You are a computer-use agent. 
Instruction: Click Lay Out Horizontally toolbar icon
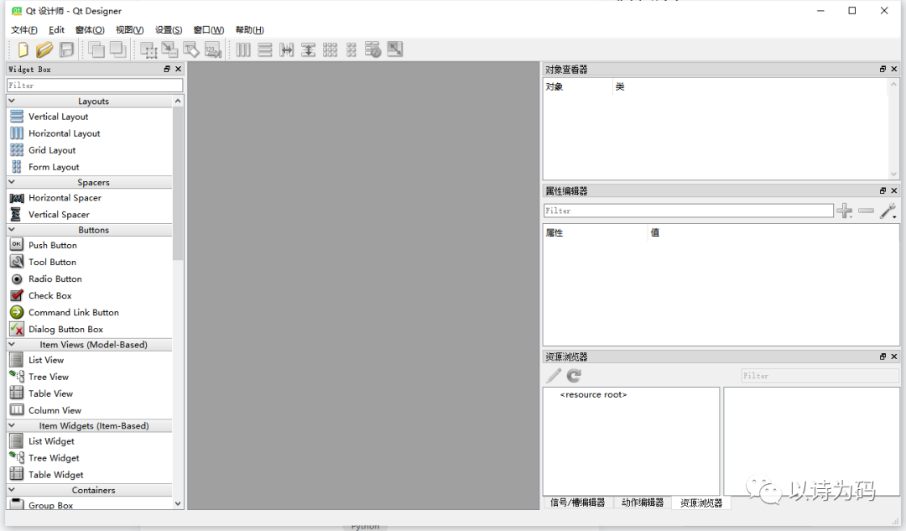(243, 49)
